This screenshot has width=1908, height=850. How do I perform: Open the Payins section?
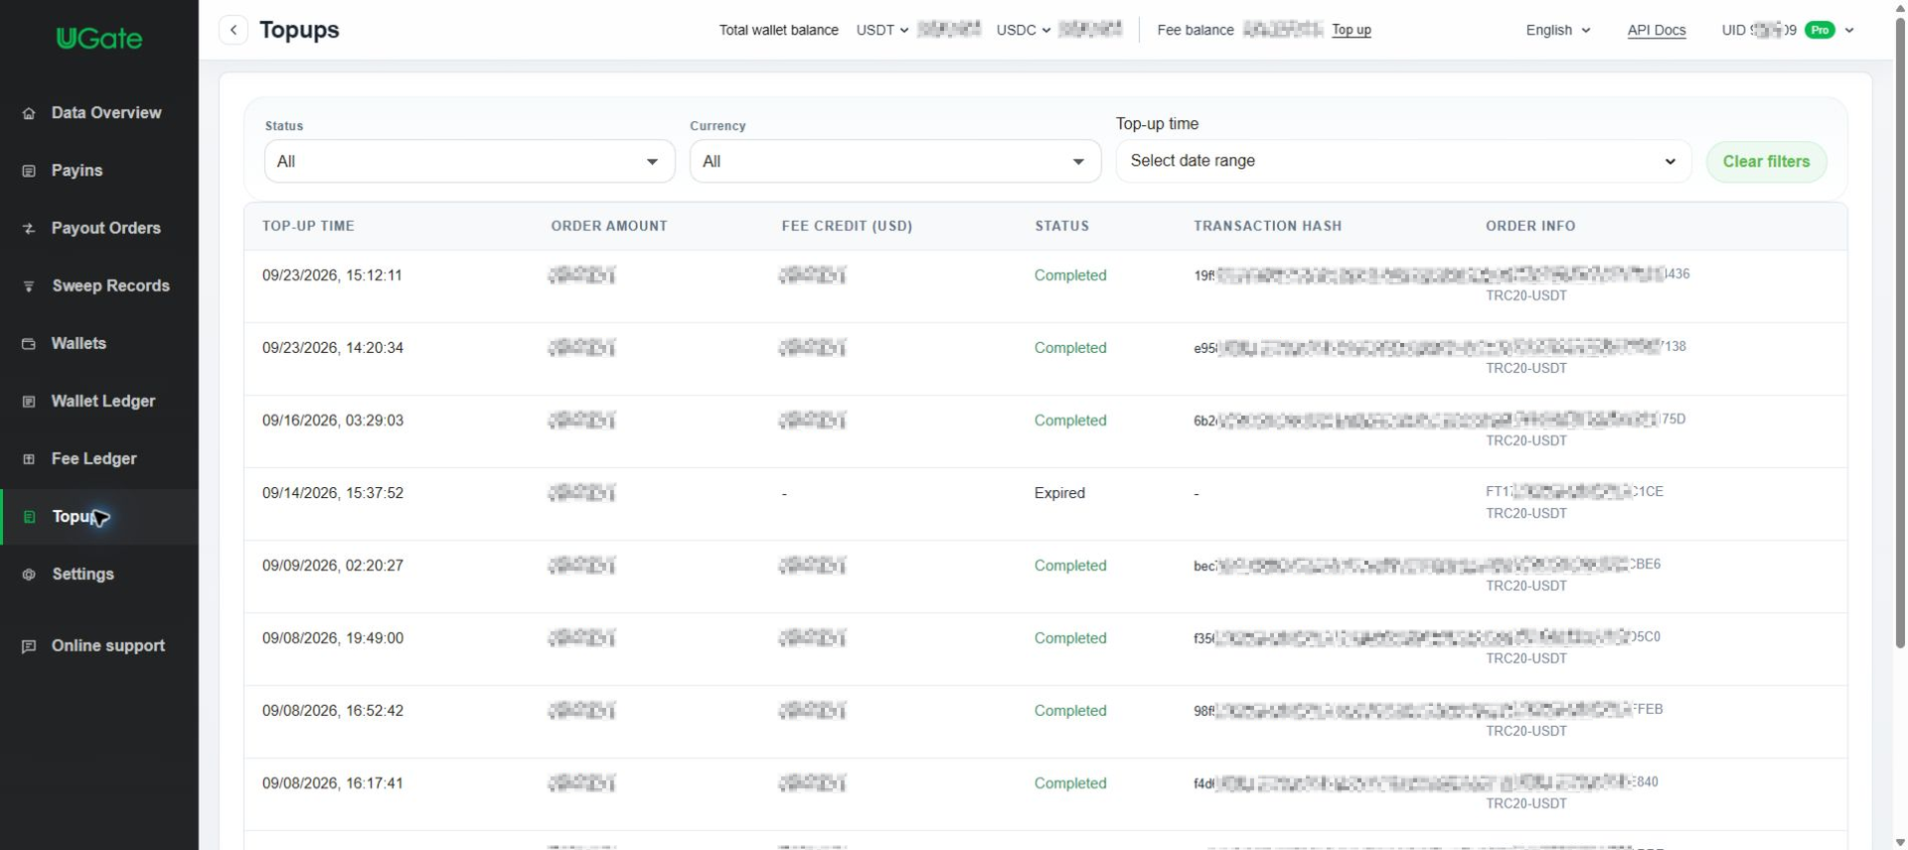[x=78, y=171]
